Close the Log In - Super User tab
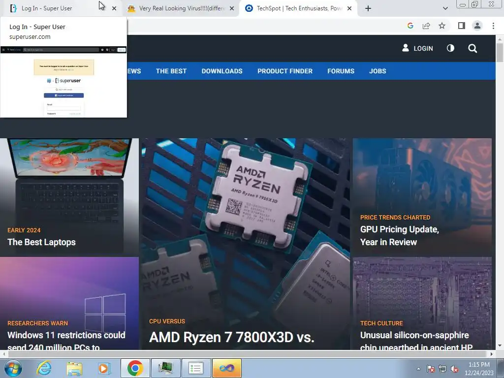The image size is (504, 378). click(114, 9)
